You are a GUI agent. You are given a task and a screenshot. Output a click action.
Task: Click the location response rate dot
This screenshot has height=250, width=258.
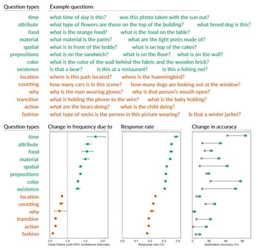[x=155, y=196]
